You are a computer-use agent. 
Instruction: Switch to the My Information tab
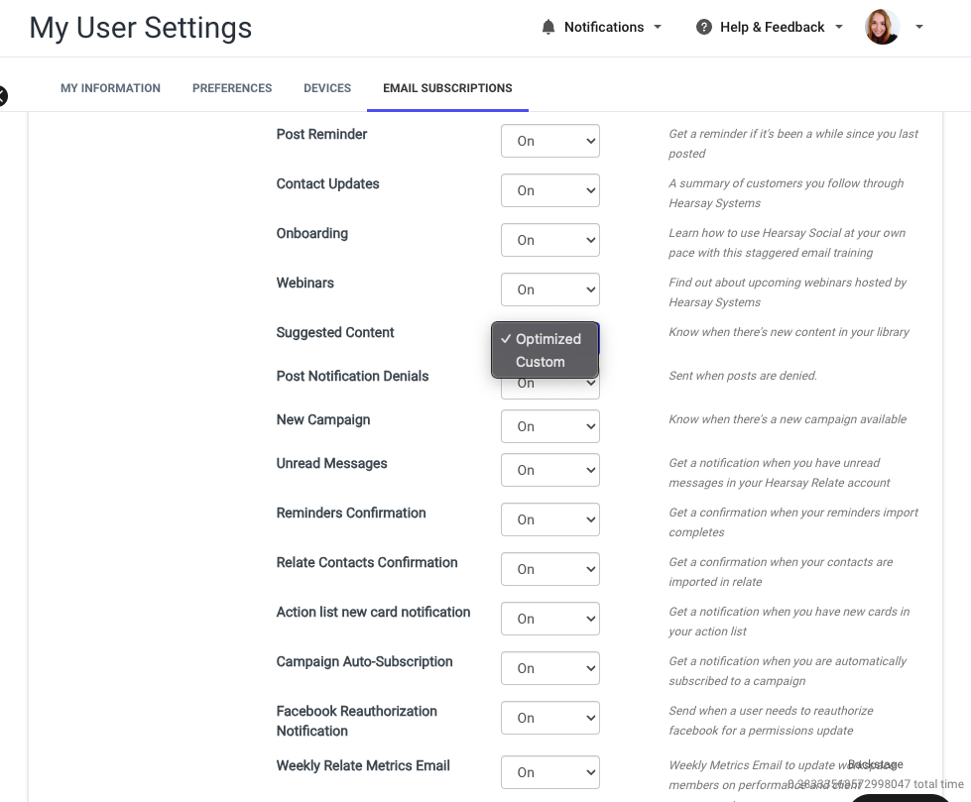[110, 88]
